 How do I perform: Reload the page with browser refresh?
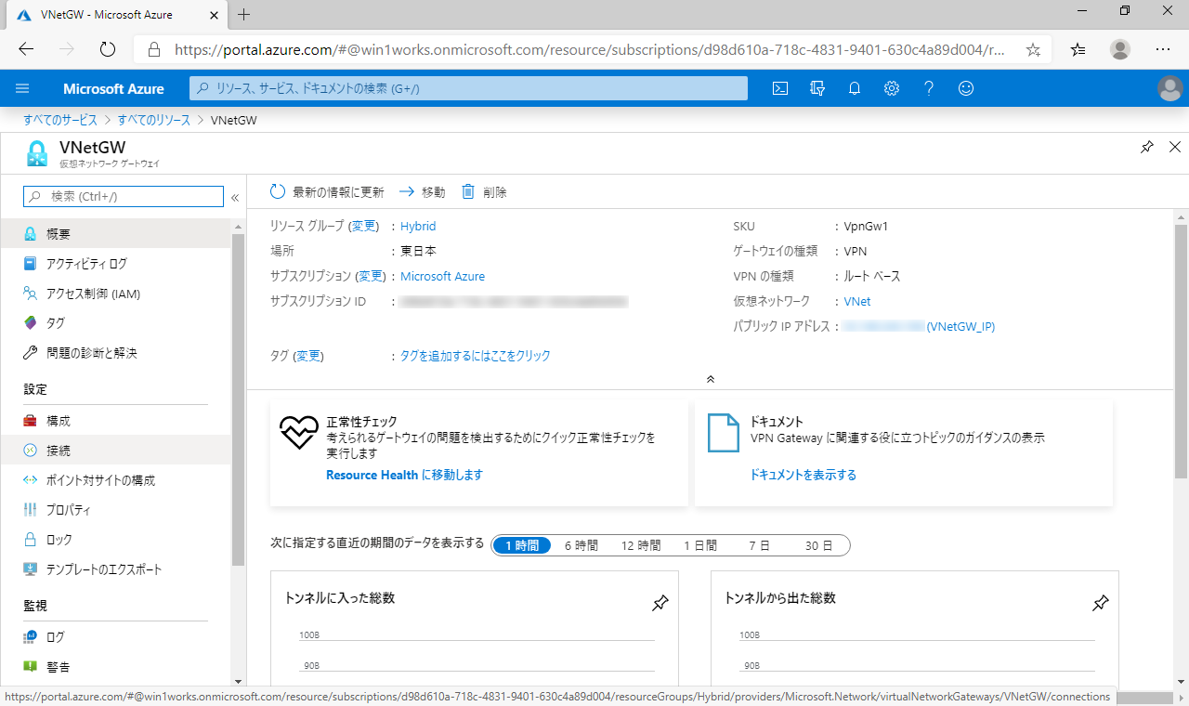click(x=107, y=49)
